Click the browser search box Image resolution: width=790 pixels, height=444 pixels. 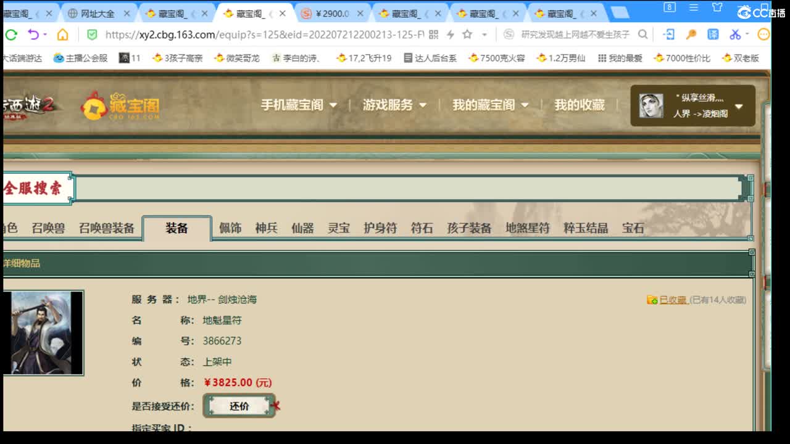coord(575,35)
